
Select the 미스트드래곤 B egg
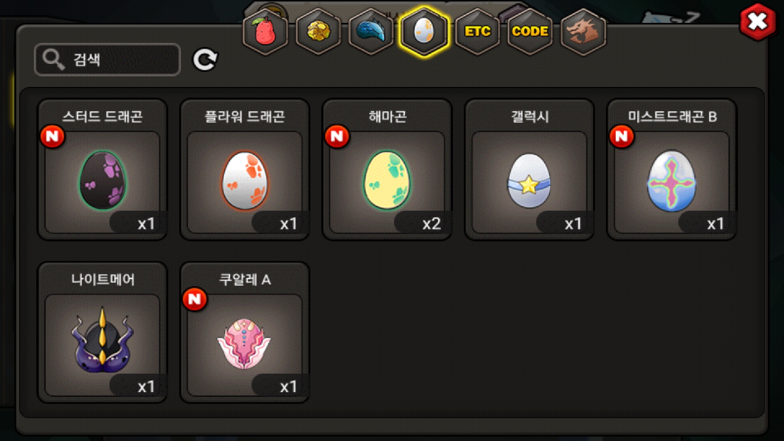pyautogui.click(x=672, y=169)
